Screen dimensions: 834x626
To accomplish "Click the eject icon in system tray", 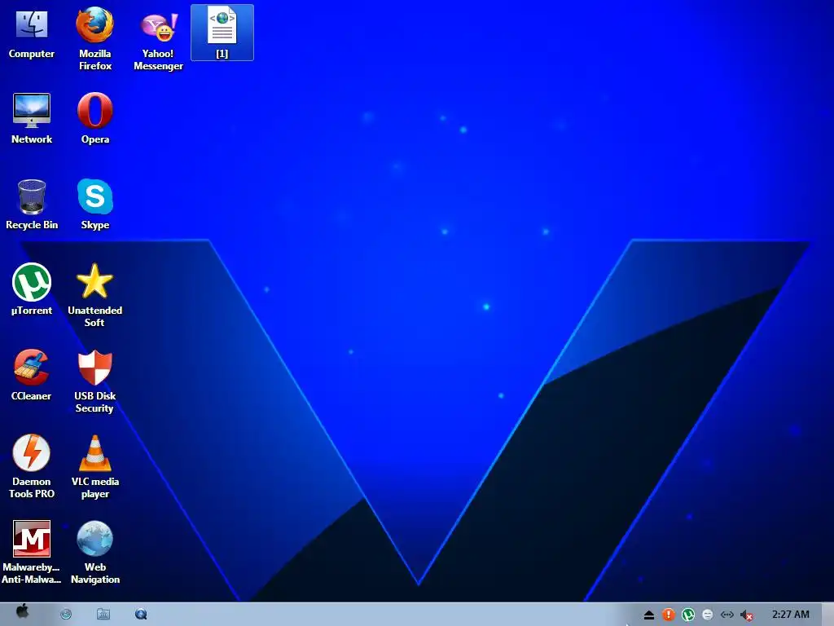I will (x=648, y=615).
